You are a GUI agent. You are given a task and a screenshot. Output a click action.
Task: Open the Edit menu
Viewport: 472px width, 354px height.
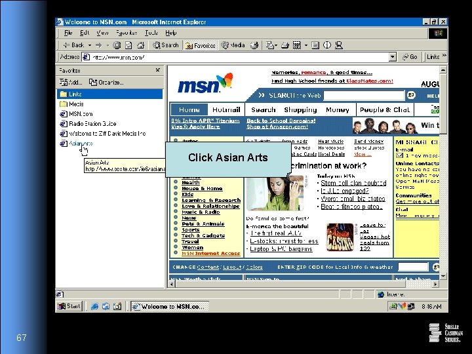pos(85,33)
